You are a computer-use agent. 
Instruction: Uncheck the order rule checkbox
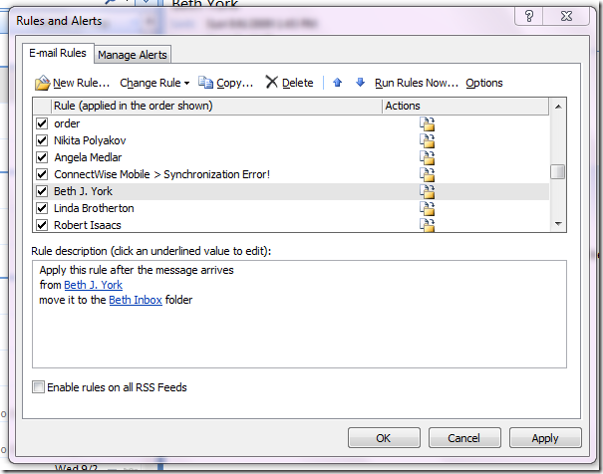(x=42, y=123)
